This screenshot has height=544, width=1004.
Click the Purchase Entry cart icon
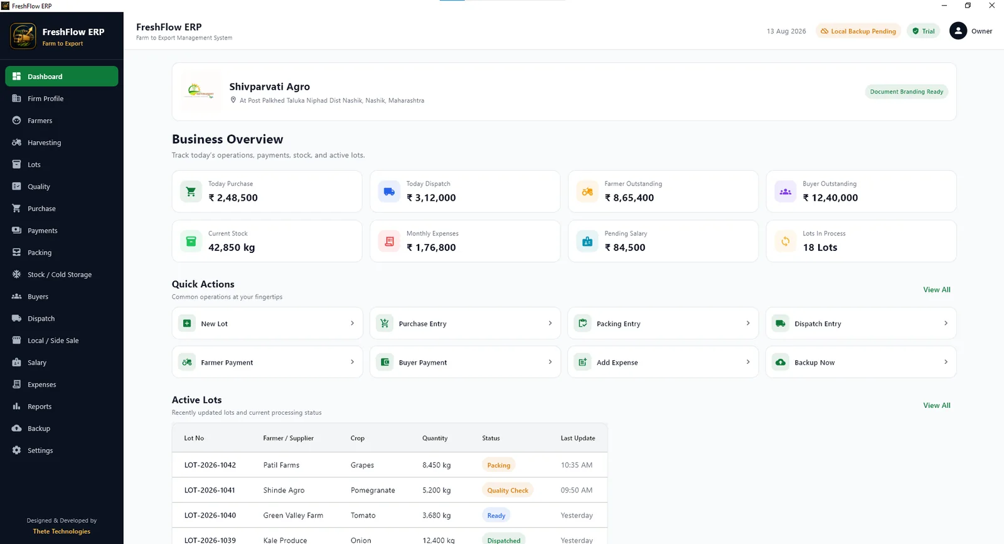click(x=385, y=323)
